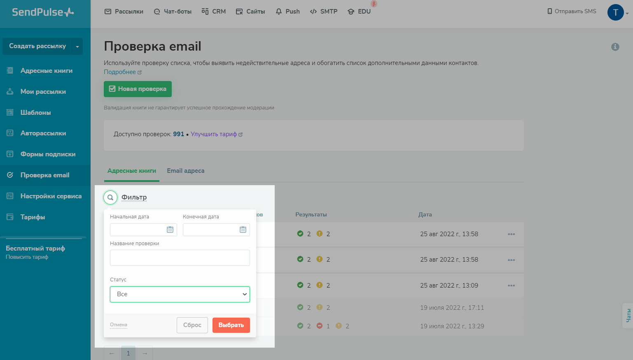Screen dimensions: 633x360
Task: Open the Рассылки top menu
Action: click(124, 12)
